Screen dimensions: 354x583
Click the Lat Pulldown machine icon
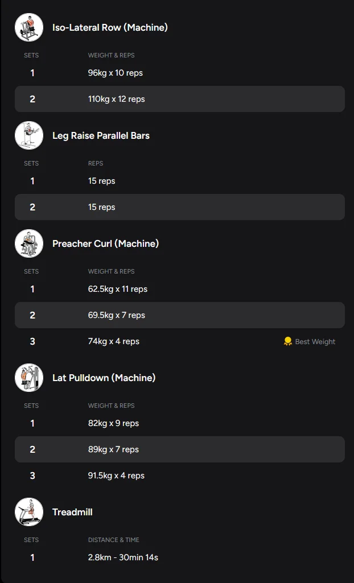click(29, 378)
